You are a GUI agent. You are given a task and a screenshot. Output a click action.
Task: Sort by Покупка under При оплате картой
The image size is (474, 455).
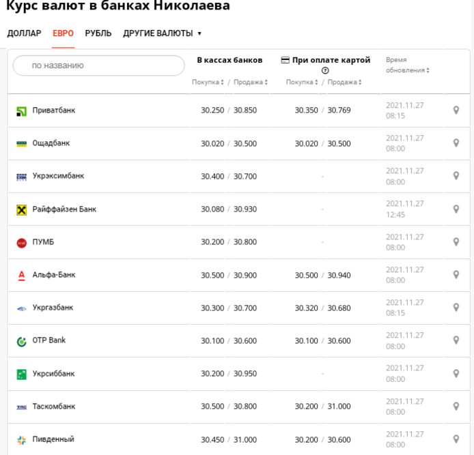(302, 82)
